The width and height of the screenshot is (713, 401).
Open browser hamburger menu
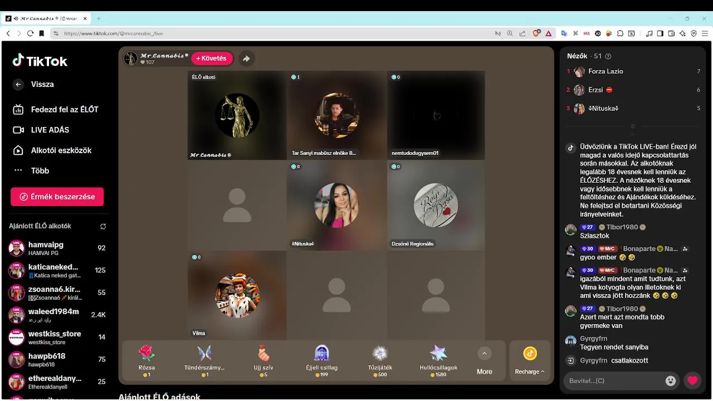[x=704, y=33]
